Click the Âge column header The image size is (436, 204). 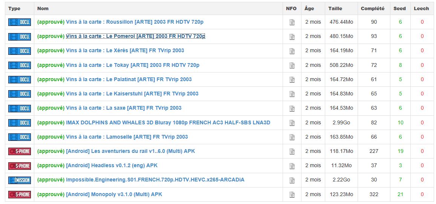[309, 8]
